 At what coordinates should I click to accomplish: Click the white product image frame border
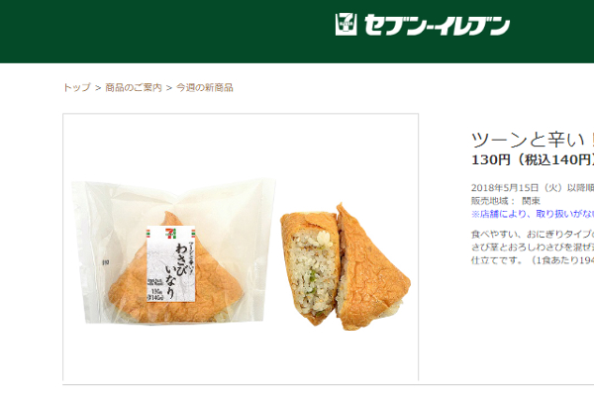pyautogui.click(x=241, y=113)
